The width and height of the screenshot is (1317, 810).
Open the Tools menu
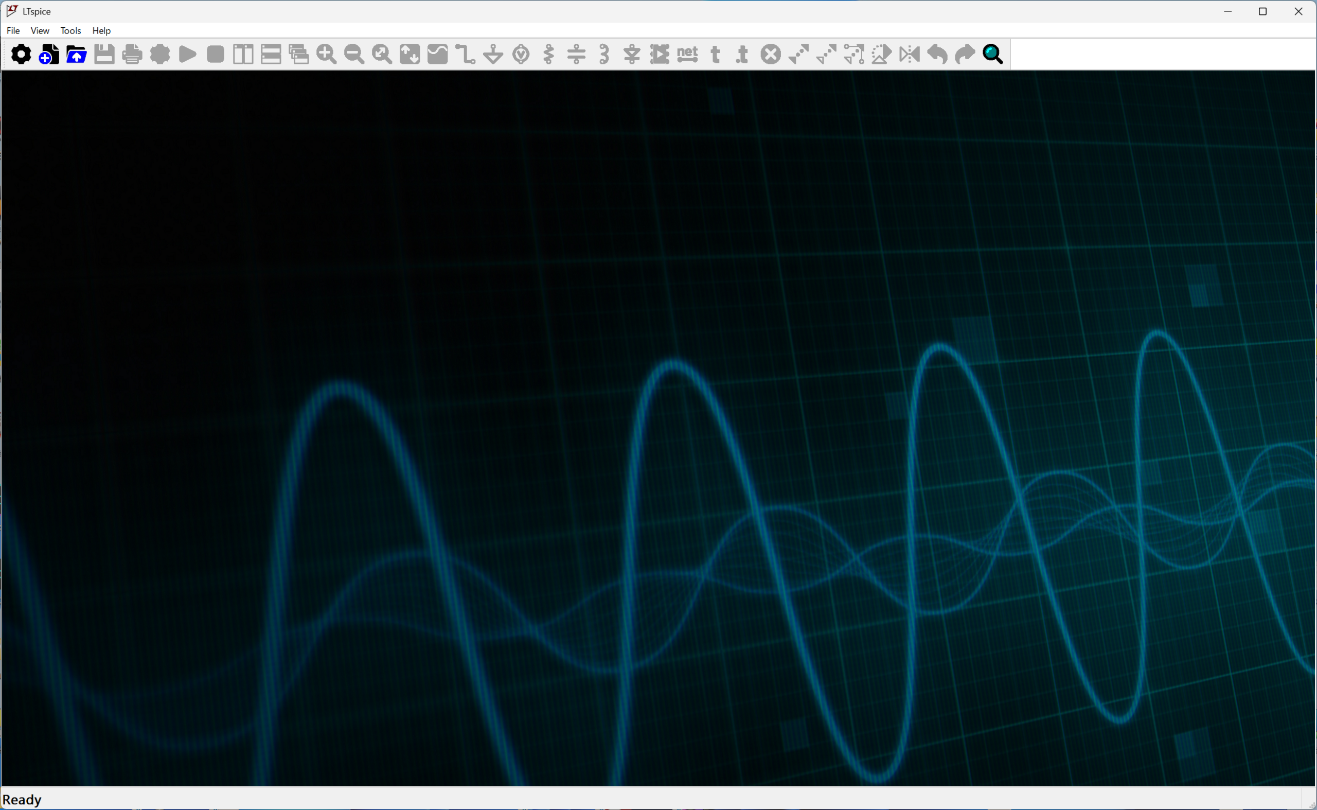coord(70,30)
